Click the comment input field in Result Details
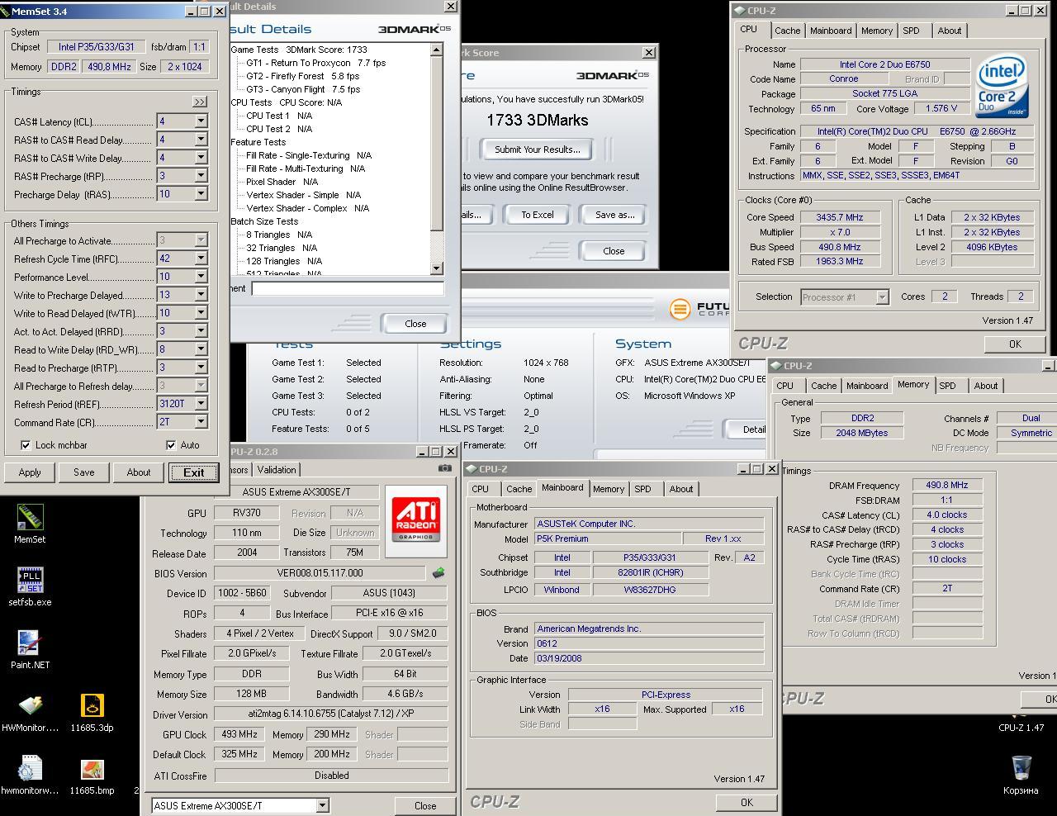This screenshot has height=816, width=1057. tap(348, 288)
